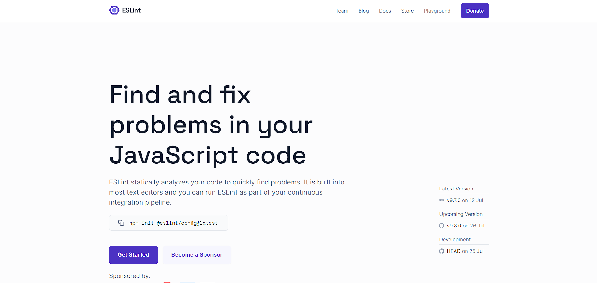
Task: Click the second sponsor logo thumbnail
Action: coord(187,281)
